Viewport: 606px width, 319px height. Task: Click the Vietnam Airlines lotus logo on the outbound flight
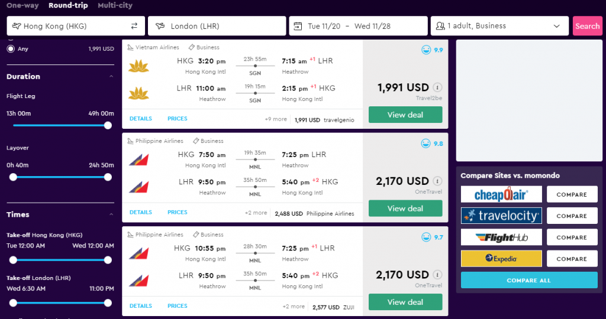click(138, 66)
